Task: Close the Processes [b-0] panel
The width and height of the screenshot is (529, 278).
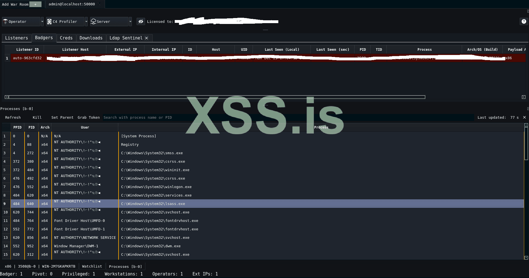Action: 524,117
